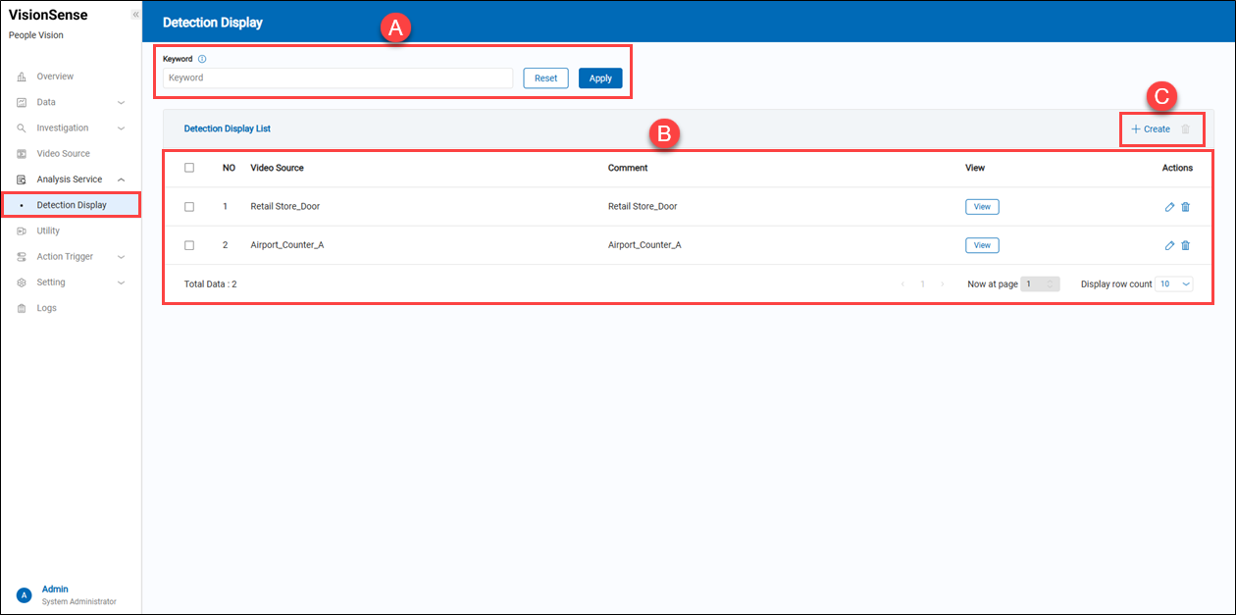Collapse the sidebar with the double-chevron icon
Image resolution: width=1236 pixels, height=615 pixels.
coord(135,15)
